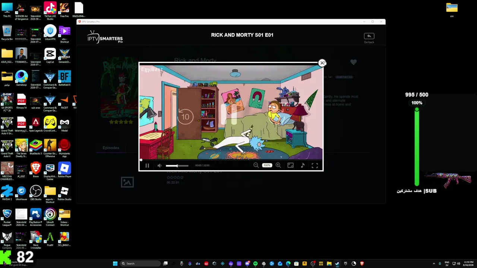Open Ubisoft Connect shortcut

(50, 217)
